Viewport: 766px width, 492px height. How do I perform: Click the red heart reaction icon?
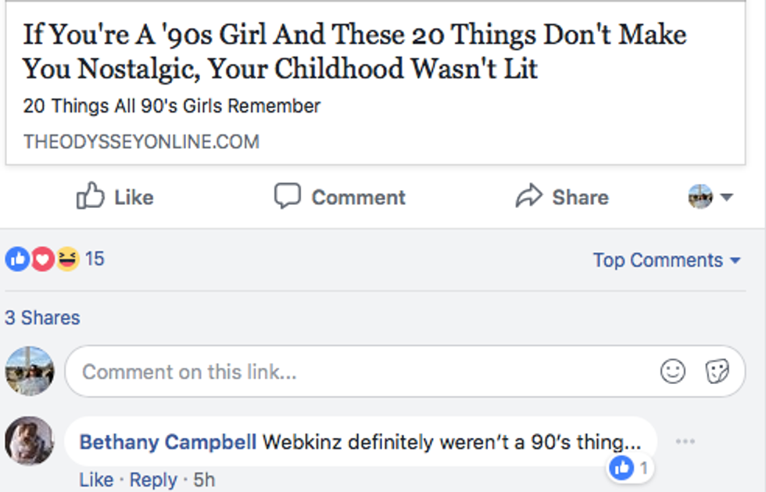coord(42,259)
